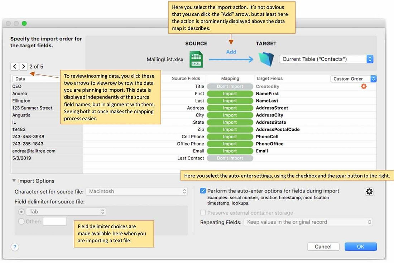Screen dimensions: 394x263
Task: Toggle the City row Import mapping
Action: (x=230, y=115)
